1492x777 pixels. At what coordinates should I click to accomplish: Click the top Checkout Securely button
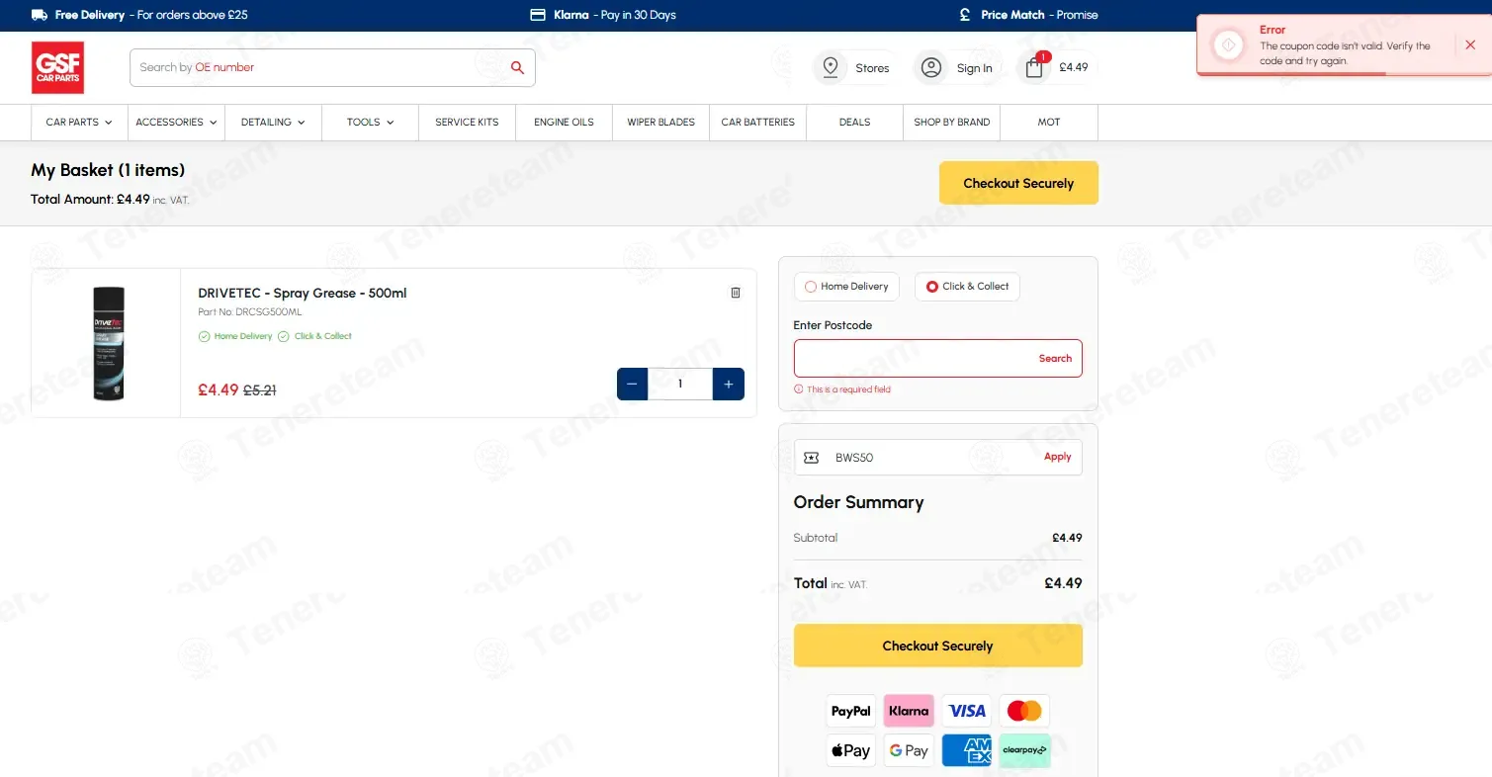pyautogui.click(x=1018, y=183)
